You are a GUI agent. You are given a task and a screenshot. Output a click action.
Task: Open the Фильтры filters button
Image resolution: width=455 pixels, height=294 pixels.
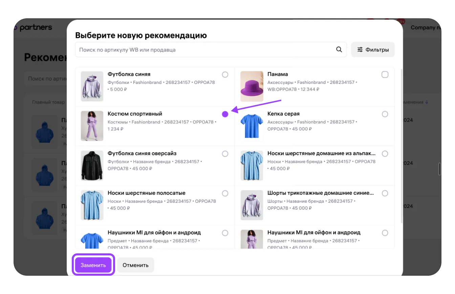pos(373,50)
